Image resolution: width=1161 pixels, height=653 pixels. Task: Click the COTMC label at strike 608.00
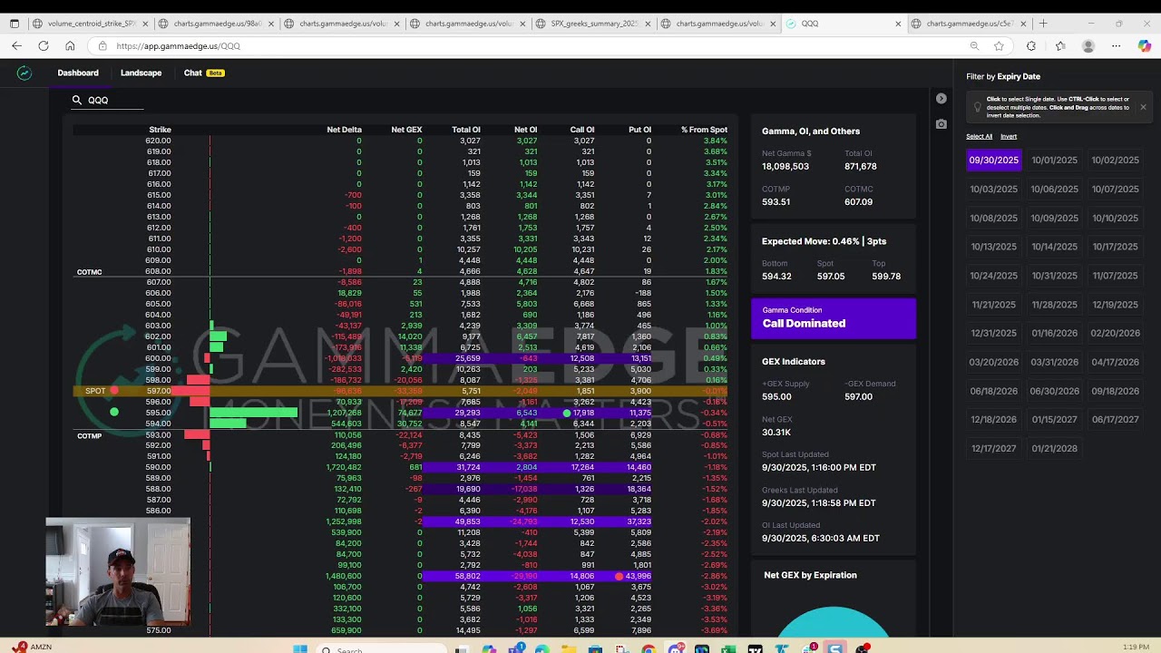tap(90, 272)
